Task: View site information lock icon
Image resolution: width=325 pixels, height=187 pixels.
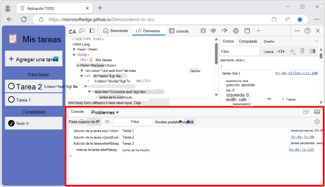Action: click(41, 20)
